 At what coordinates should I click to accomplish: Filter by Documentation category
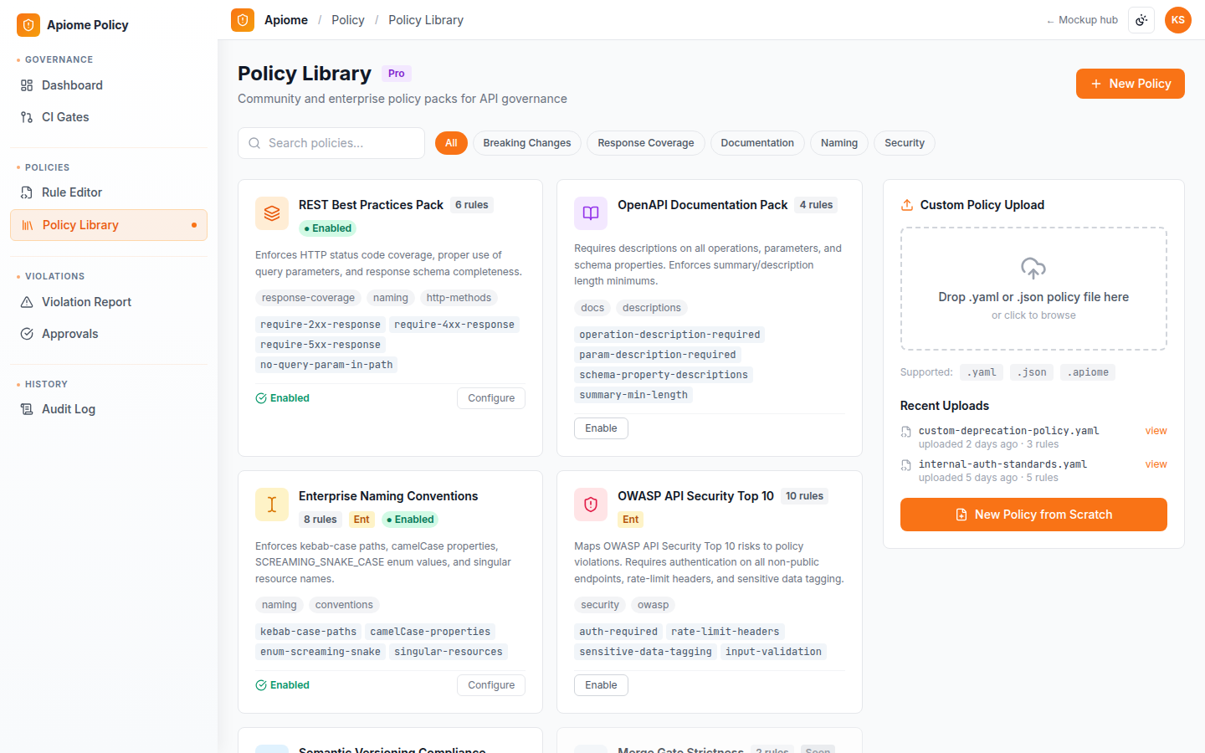point(757,143)
